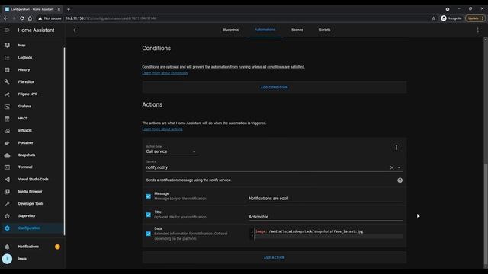
Task: Uncheck the Message checkbox
Action: click(x=149, y=196)
